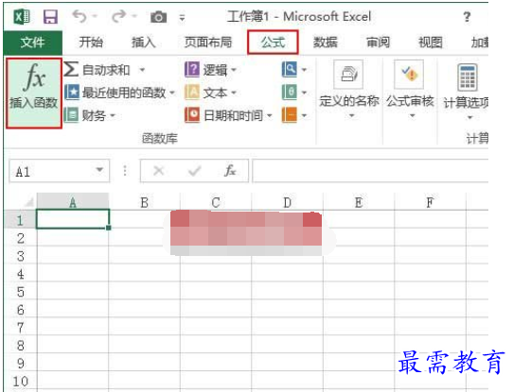Click the camera icon in quick access toolbar
Screen dimensions: 513x392
158,17
